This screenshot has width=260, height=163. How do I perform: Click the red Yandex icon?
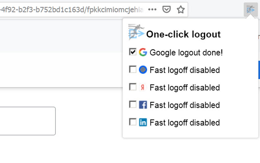pyautogui.click(x=143, y=87)
